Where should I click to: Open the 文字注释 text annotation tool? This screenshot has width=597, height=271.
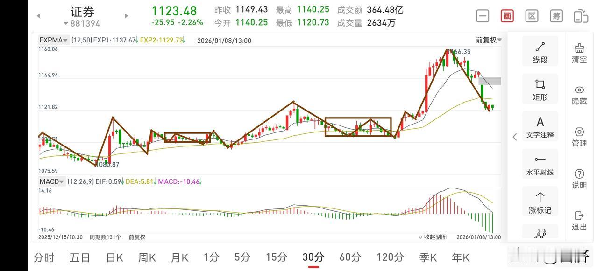(540, 126)
